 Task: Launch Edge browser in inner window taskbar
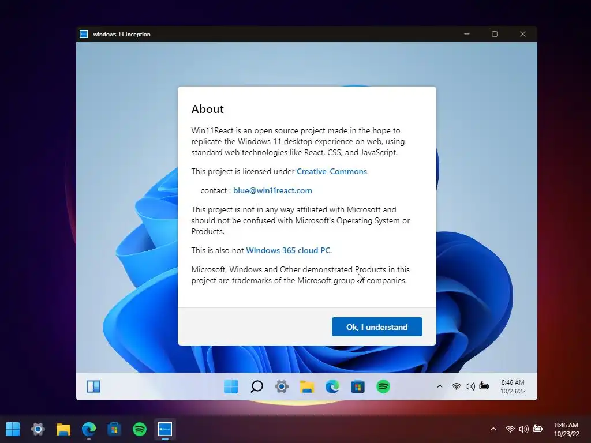click(332, 386)
